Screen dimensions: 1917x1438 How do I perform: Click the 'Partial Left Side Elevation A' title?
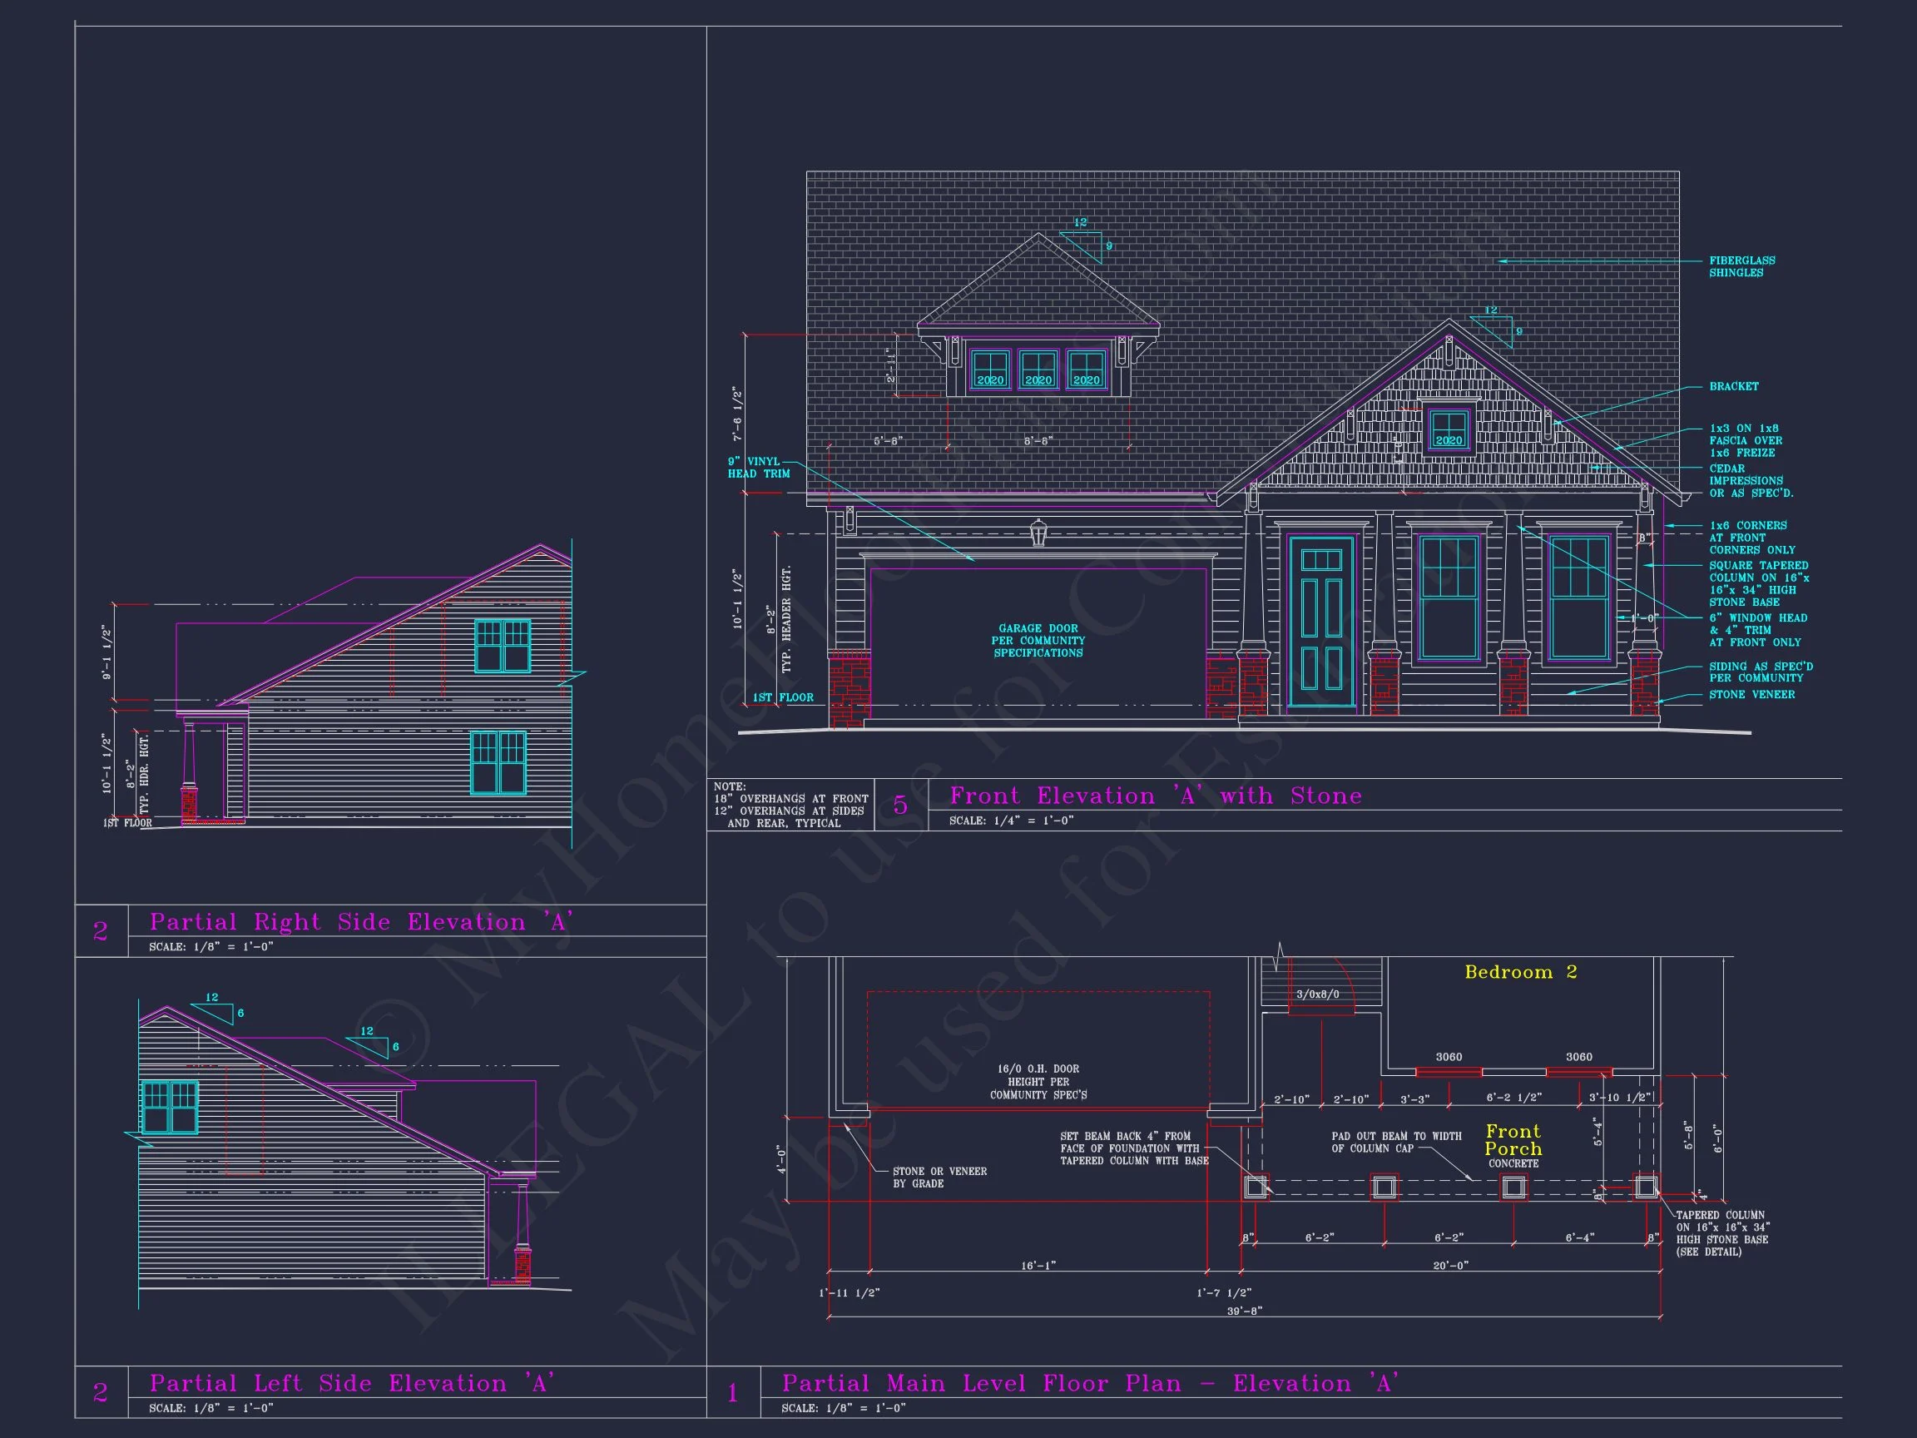[x=351, y=1382]
